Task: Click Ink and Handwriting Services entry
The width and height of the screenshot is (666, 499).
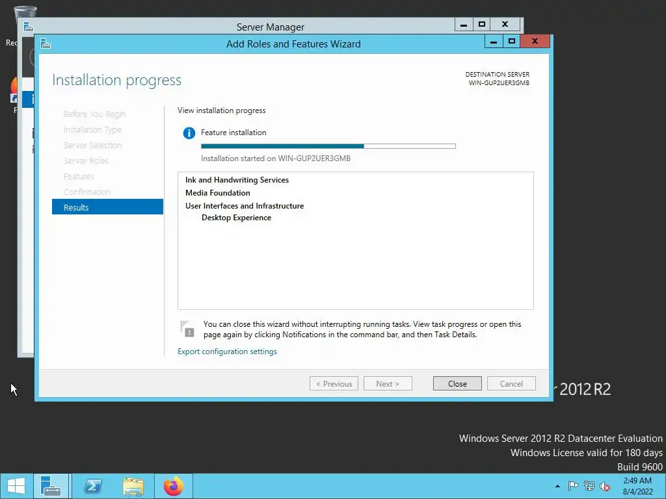Action: tap(237, 180)
